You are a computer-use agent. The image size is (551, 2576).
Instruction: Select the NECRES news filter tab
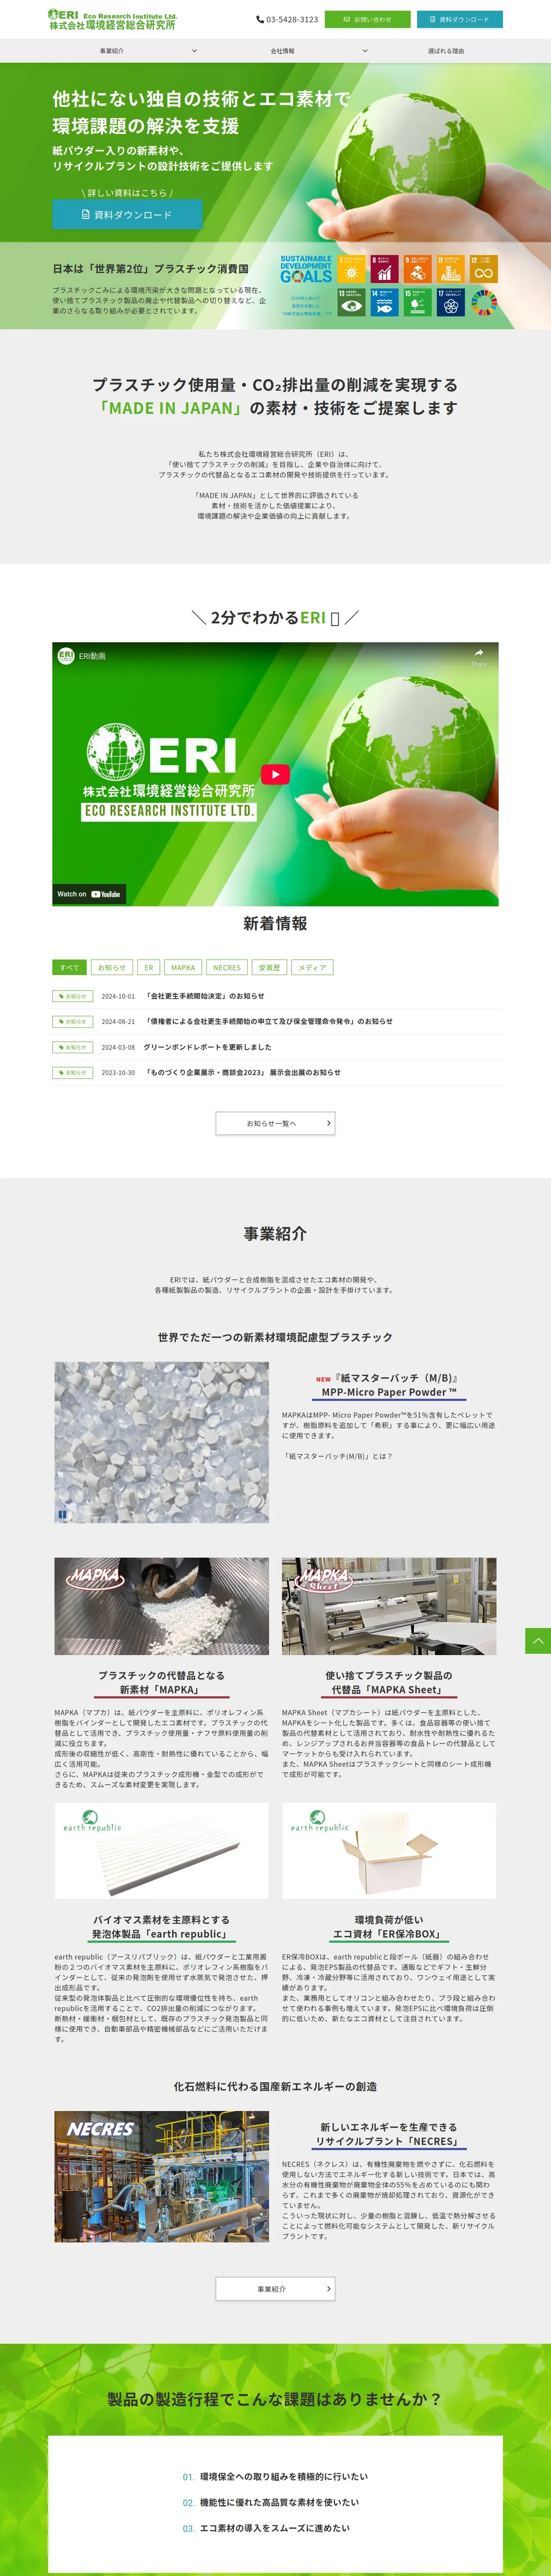point(227,967)
